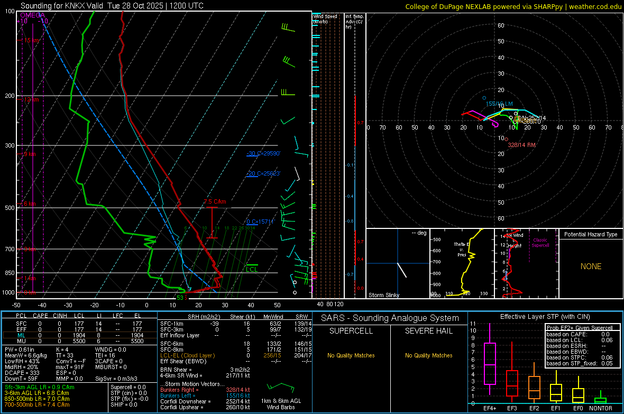Click the 9 km height marker
This screenshot has height=414, width=624.
(x=30, y=154)
